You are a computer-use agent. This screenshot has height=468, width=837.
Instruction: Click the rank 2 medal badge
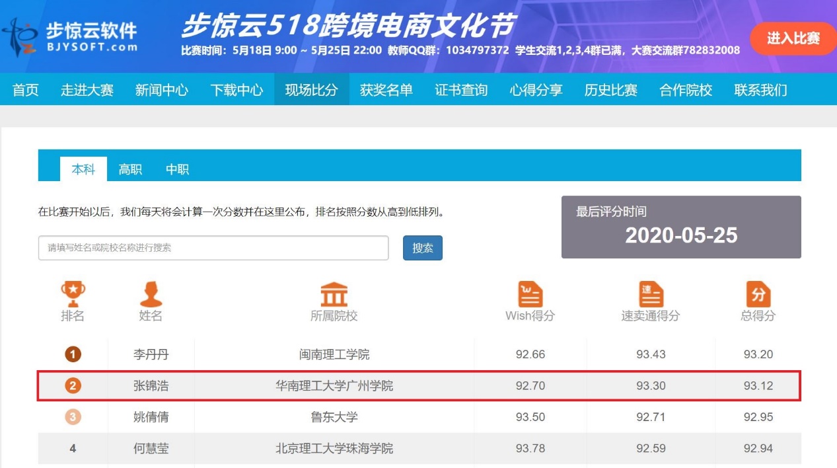coord(73,385)
